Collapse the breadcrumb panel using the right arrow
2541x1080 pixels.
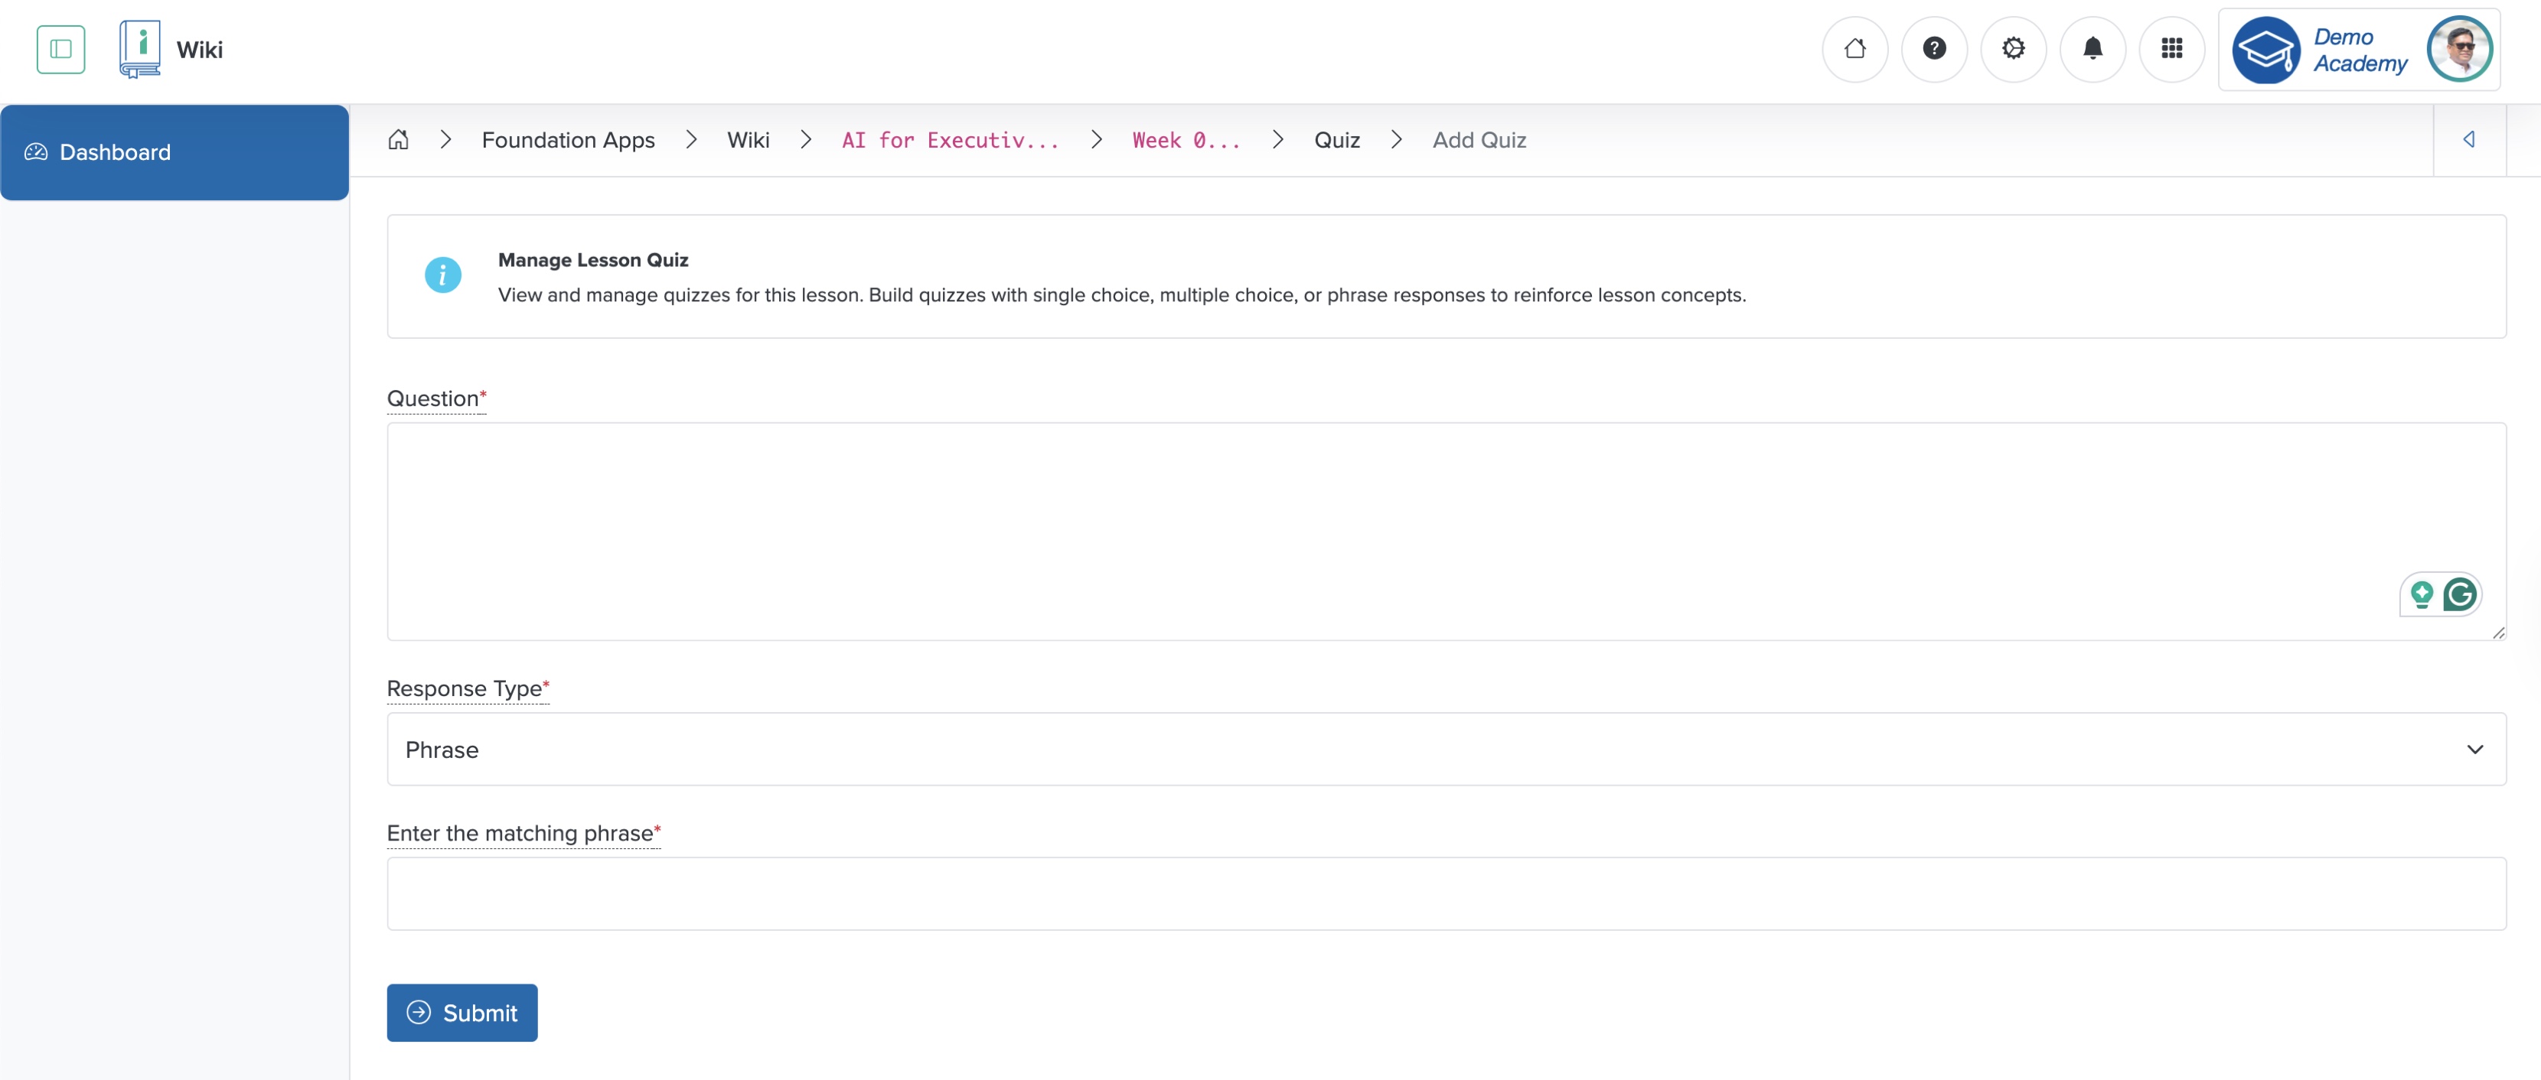pos(2470,140)
